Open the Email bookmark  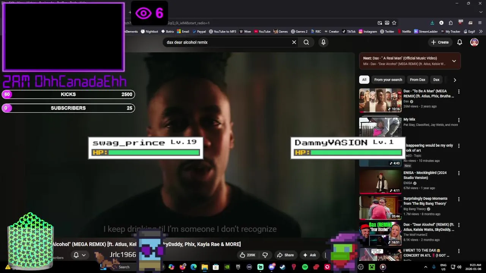tap(183, 31)
